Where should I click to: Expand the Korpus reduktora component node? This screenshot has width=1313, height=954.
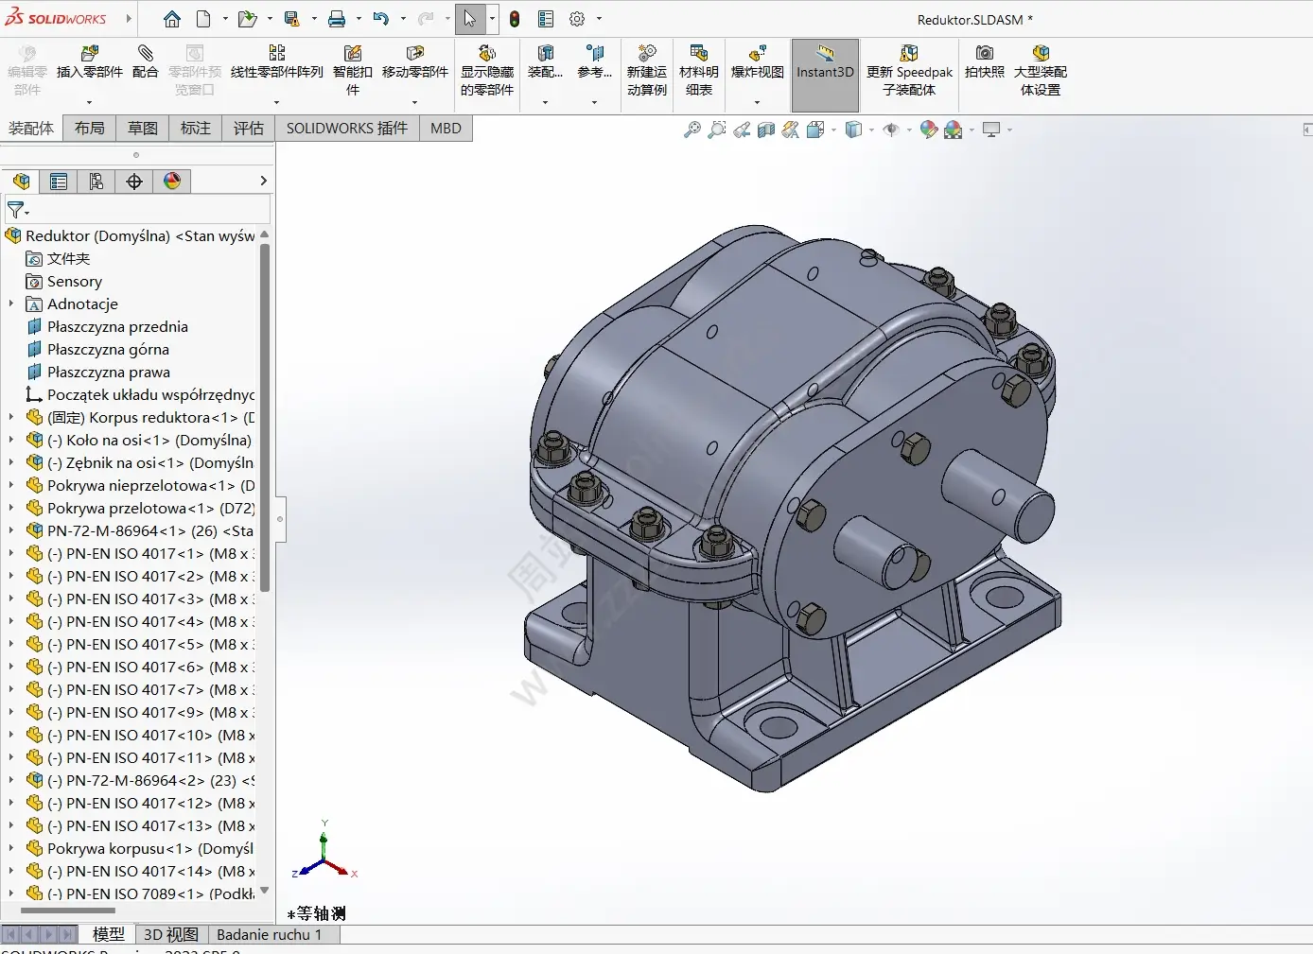coord(9,417)
